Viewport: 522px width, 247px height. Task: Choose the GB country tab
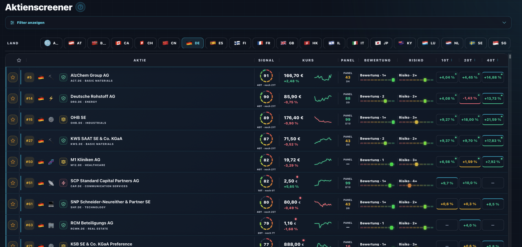287,43
